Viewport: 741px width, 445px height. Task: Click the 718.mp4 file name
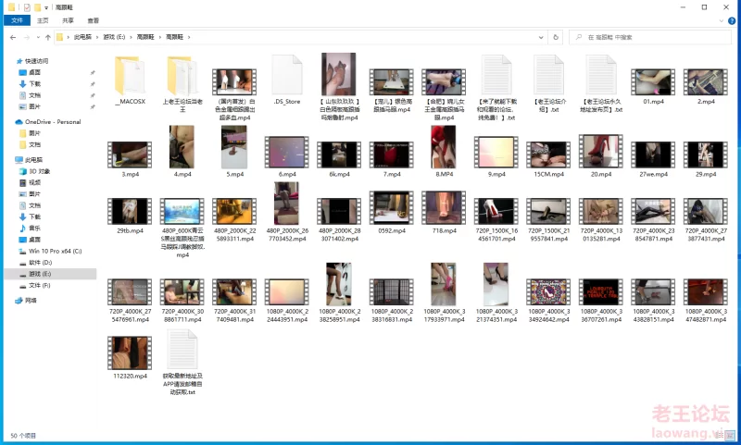click(x=445, y=230)
